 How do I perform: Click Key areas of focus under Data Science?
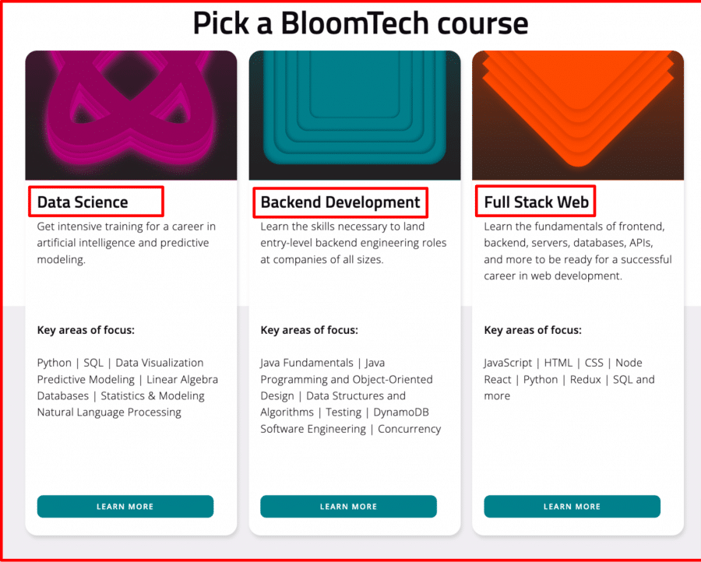(x=86, y=330)
